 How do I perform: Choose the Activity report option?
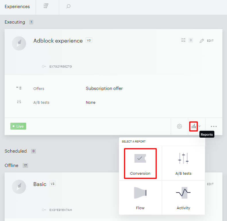pos(183,198)
